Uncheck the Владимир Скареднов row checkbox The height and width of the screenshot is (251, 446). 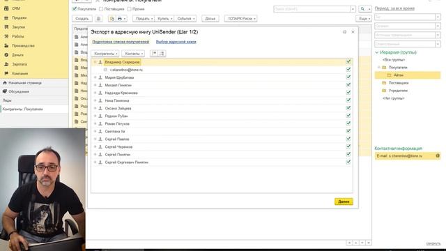[x=348, y=61]
